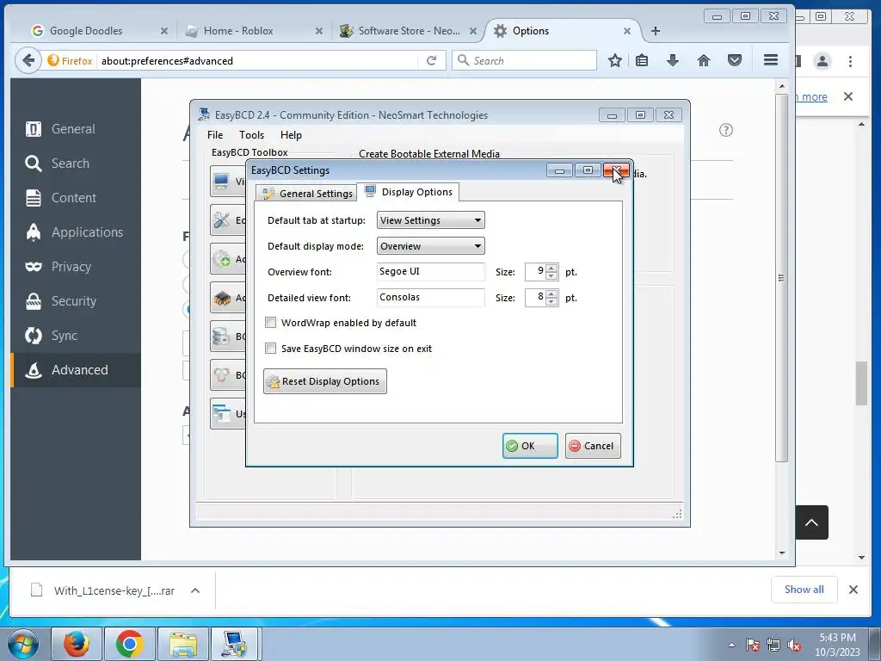Open the Privacy preferences section

76,267
